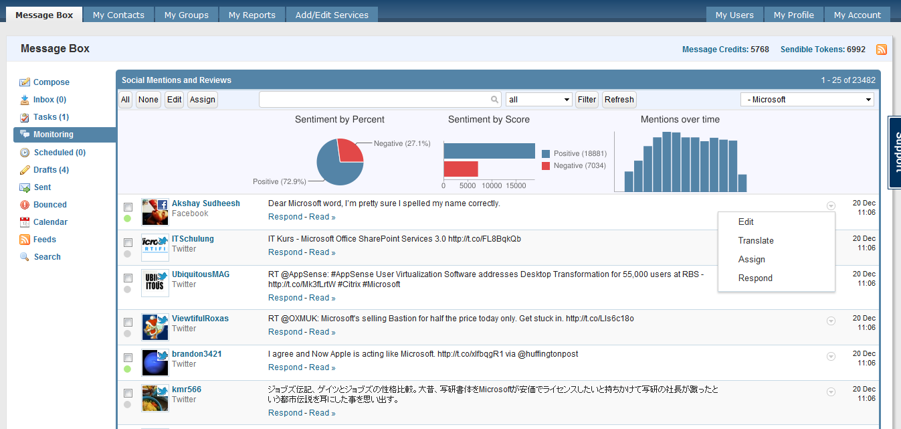This screenshot has height=429, width=901.
Task: Open UbiquitousMAG's Twitter avatar
Action: click(x=155, y=283)
